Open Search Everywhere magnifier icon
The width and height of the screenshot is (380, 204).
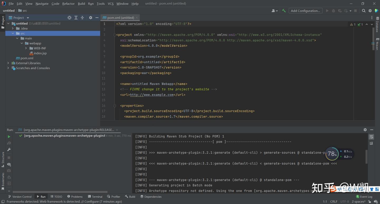364,11
